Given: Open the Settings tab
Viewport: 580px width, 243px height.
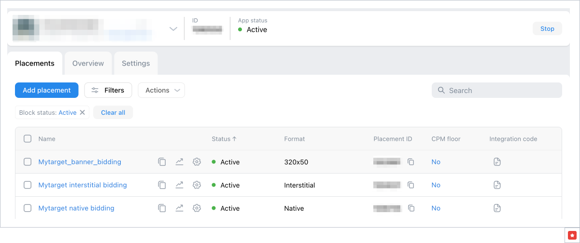Looking at the screenshot, I should pos(136,63).
